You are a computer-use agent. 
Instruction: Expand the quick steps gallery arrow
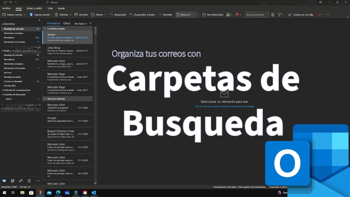pyautogui.click(x=197, y=15)
